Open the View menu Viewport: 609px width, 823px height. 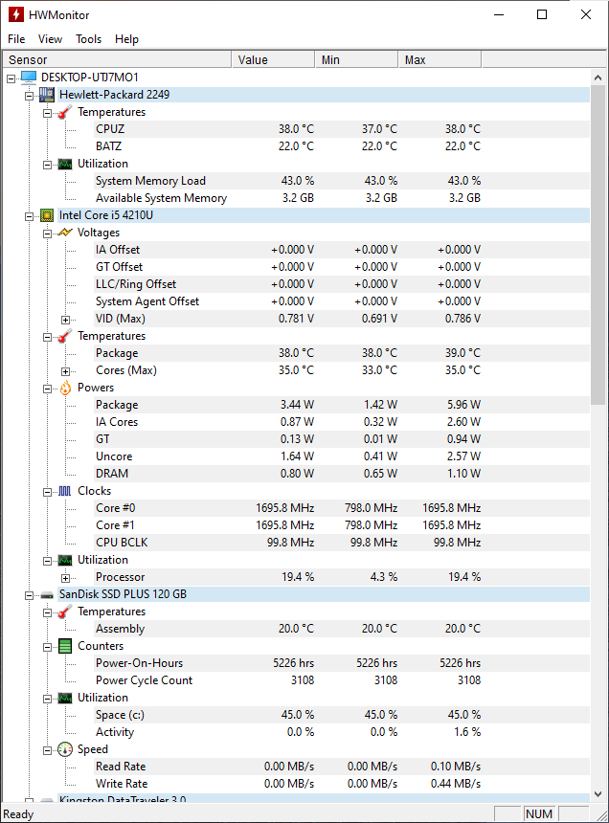tap(50, 39)
